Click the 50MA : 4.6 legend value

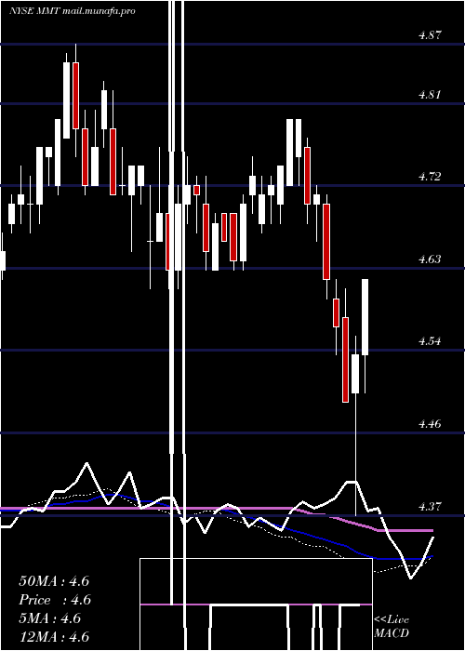pos(54,581)
